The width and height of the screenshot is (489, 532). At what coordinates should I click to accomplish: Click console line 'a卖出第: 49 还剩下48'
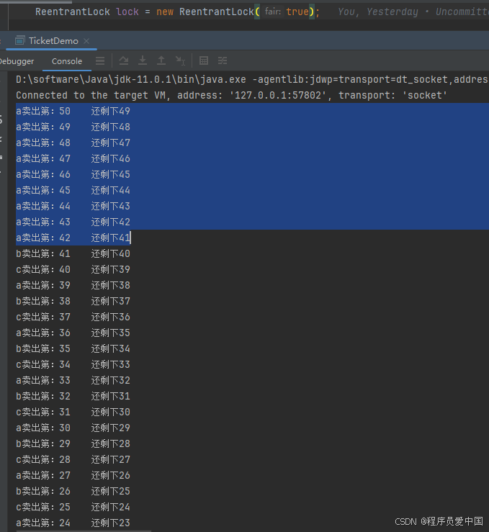(73, 127)
